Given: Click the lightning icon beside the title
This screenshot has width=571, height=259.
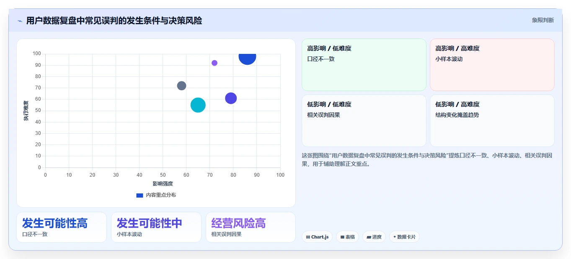Looking at the screenshot, I should [x=20, y=21].
